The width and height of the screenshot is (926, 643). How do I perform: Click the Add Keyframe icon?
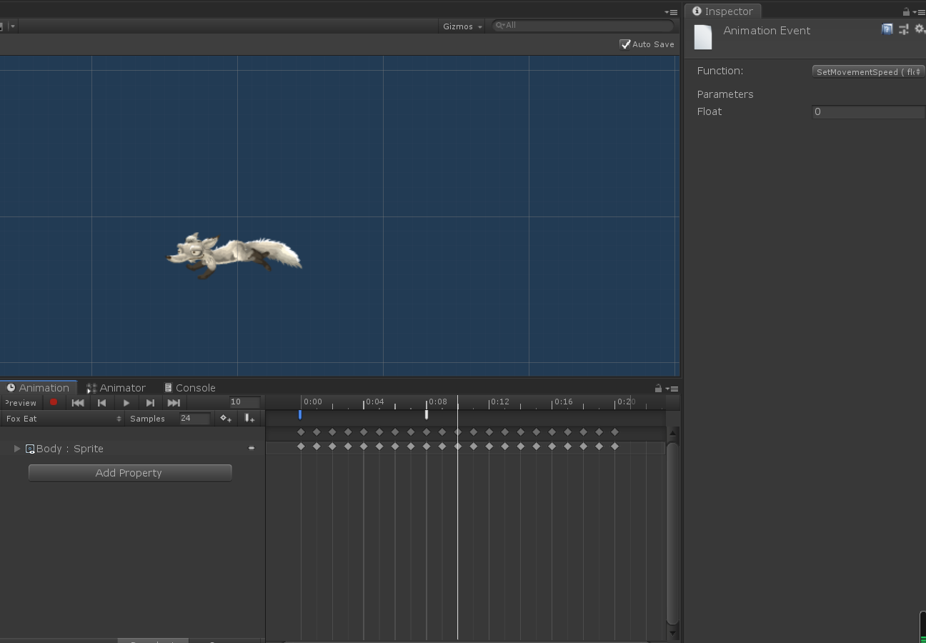(226, 419)
